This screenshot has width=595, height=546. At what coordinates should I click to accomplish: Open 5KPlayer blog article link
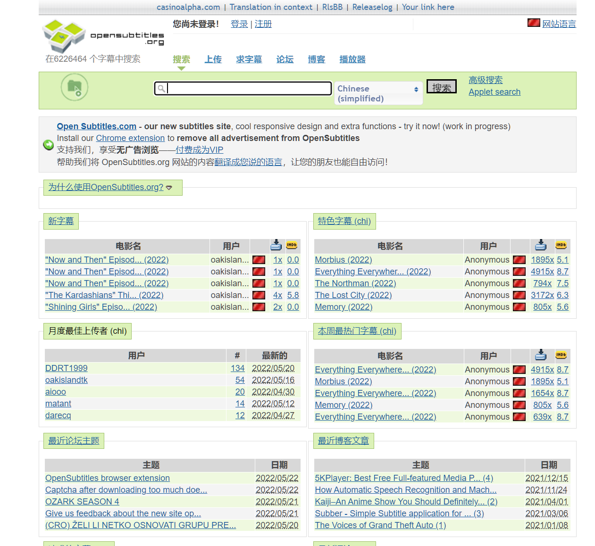tap(404, 478)
